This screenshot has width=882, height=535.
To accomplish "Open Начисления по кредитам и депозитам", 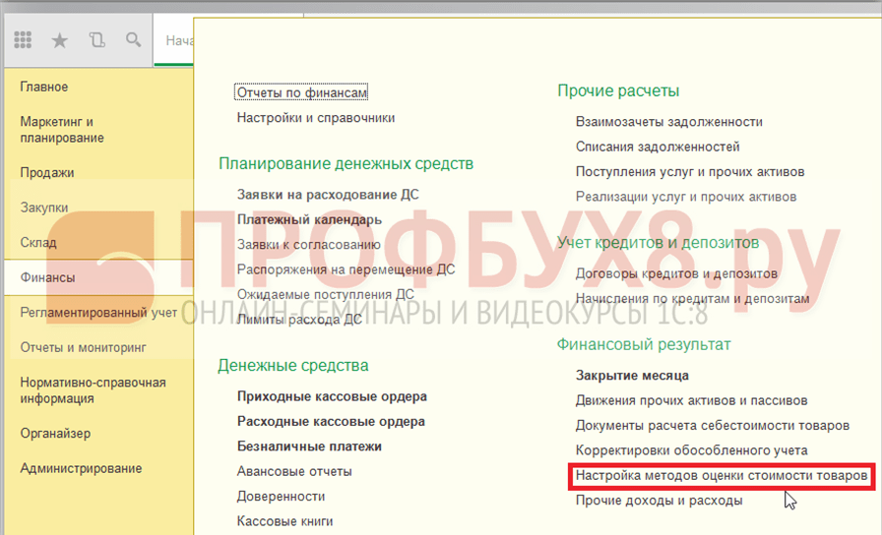I will pyautogui.click(x=692, y=298).
